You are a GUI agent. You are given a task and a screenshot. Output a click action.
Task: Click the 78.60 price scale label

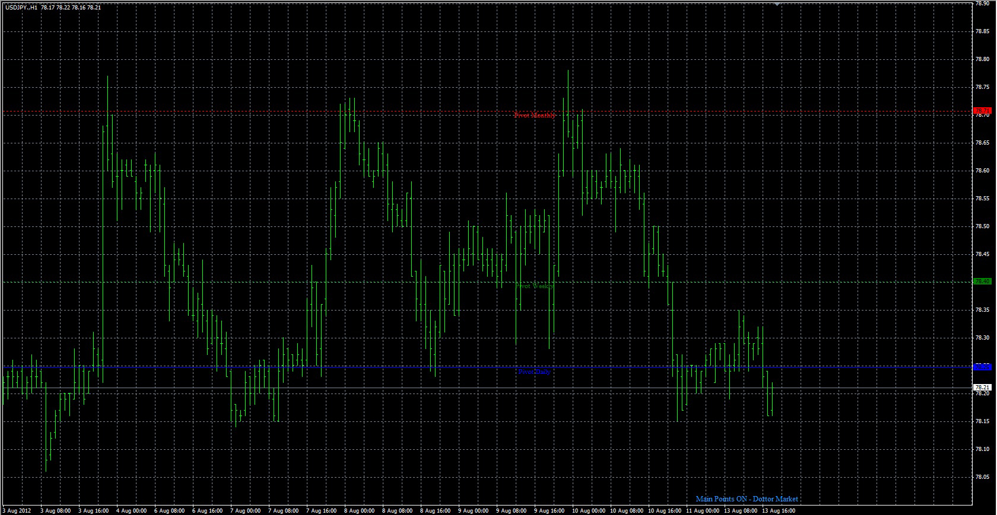click(x=982, y=171)
